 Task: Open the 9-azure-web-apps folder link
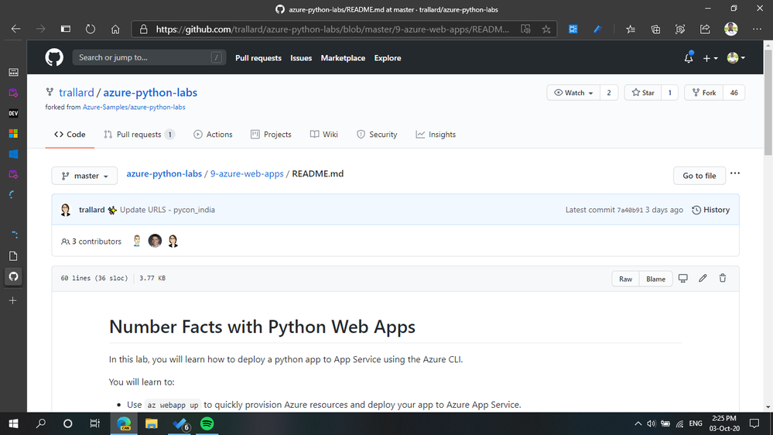click(x=247, y=174)
